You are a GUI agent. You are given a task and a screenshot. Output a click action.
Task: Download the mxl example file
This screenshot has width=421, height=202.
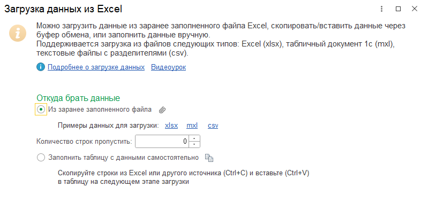pos(192,126)
